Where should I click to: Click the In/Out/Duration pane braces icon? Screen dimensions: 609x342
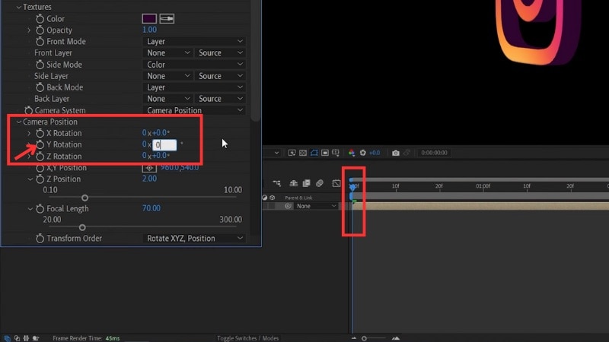(x=26, y=338)
